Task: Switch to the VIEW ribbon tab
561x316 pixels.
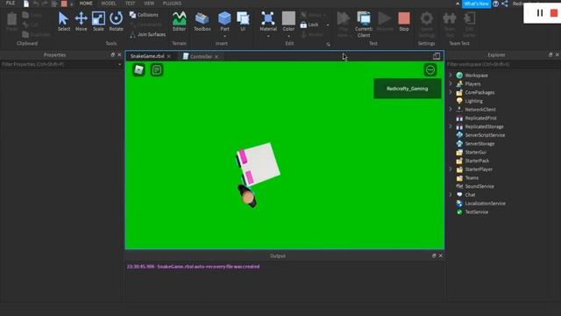Action: point(149,4)
